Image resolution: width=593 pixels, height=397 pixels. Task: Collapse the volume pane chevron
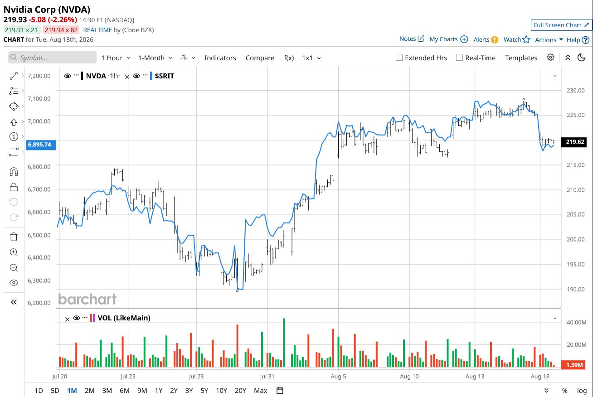[554, 319]
